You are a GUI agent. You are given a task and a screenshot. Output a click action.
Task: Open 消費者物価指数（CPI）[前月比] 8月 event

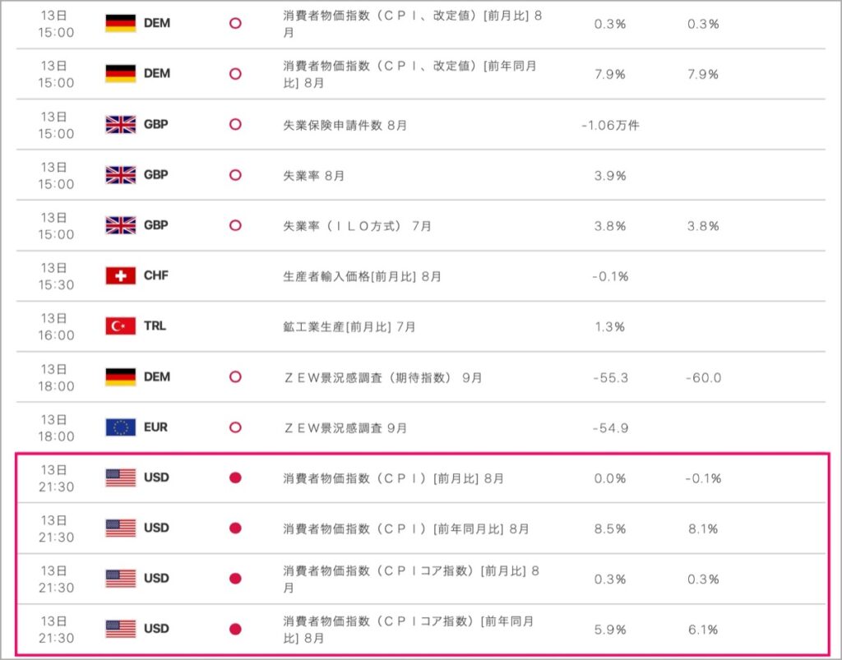click(393, 478)
